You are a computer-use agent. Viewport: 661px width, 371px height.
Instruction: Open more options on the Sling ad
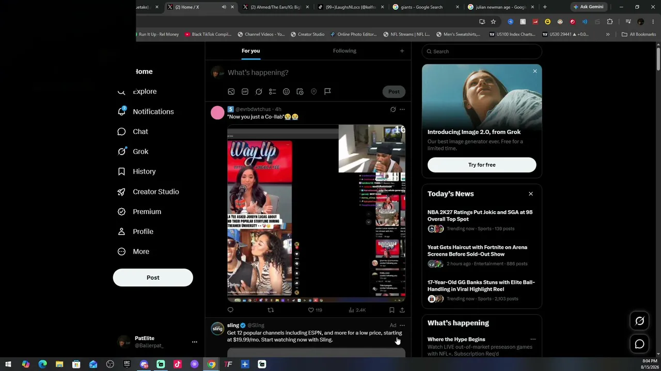[402, 325]
